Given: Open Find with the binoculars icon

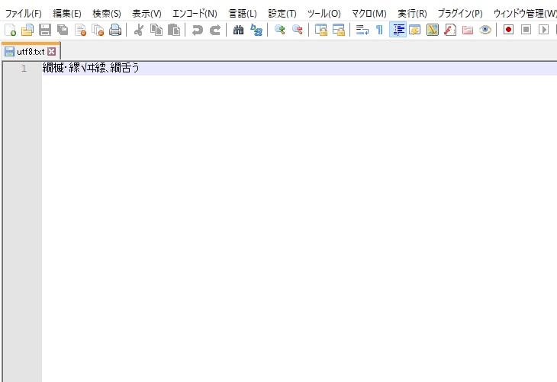Looking at the screenshot, I should point(238,30).
